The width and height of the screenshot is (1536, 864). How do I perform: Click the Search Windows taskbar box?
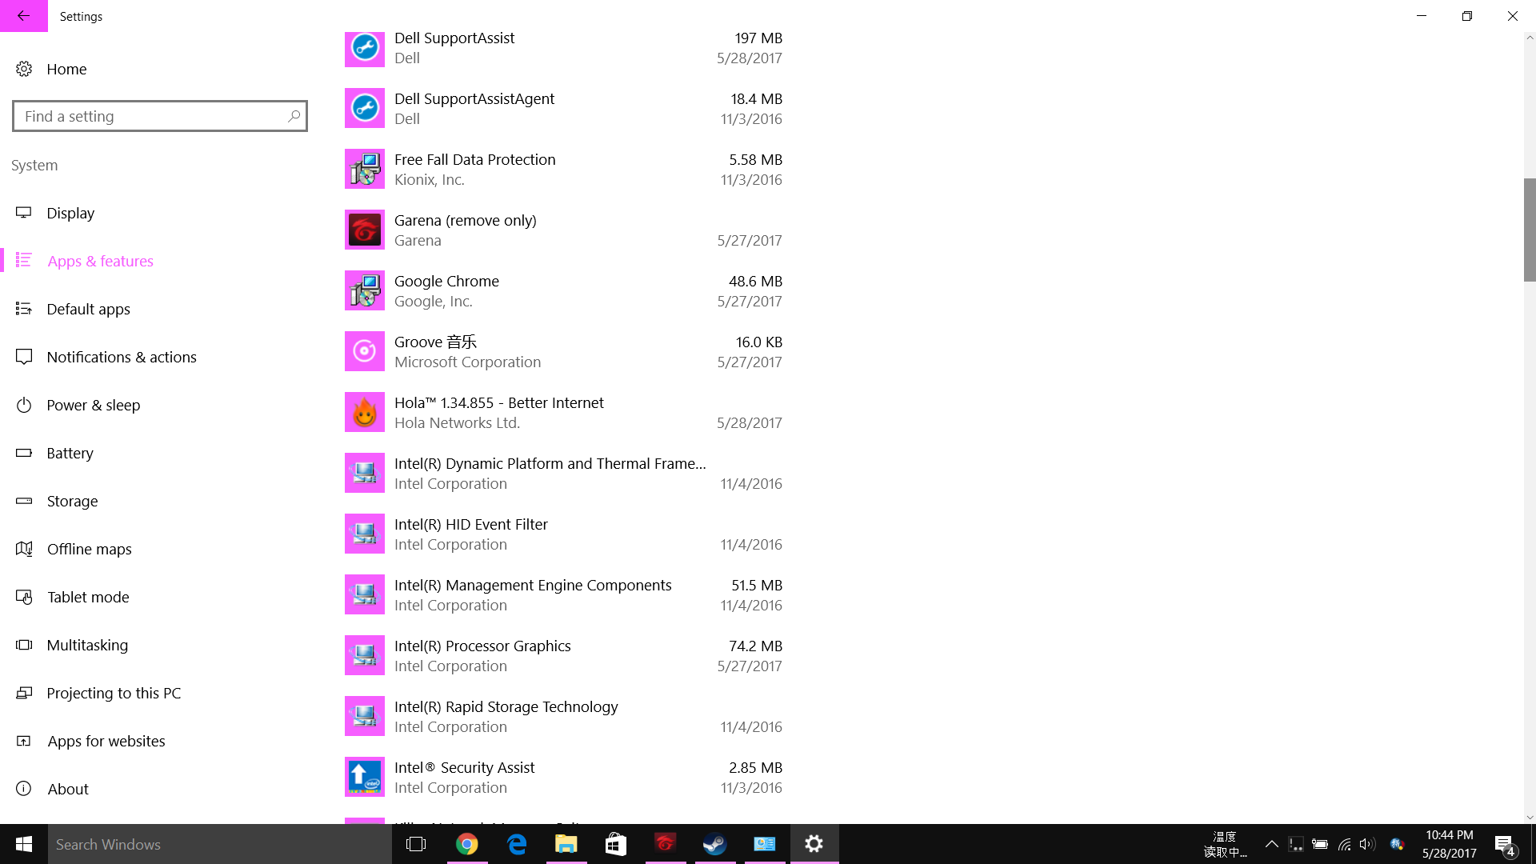tap(220, 844)
